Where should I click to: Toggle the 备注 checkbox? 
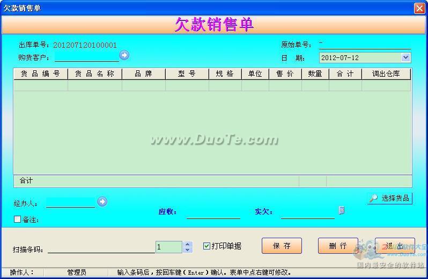coord(17,219)
